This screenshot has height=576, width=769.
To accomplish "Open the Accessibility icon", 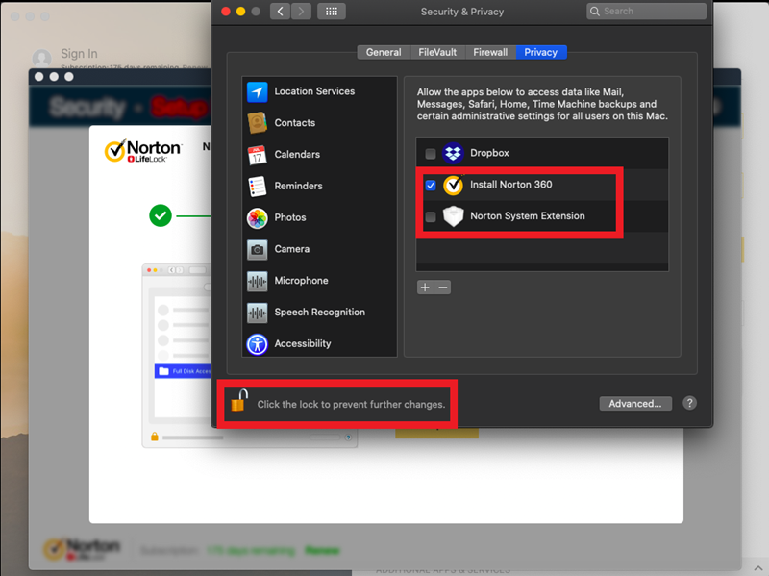I will (x=257, y=344).
